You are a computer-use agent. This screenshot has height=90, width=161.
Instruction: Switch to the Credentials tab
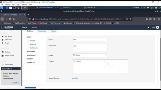tap(42, 31)
